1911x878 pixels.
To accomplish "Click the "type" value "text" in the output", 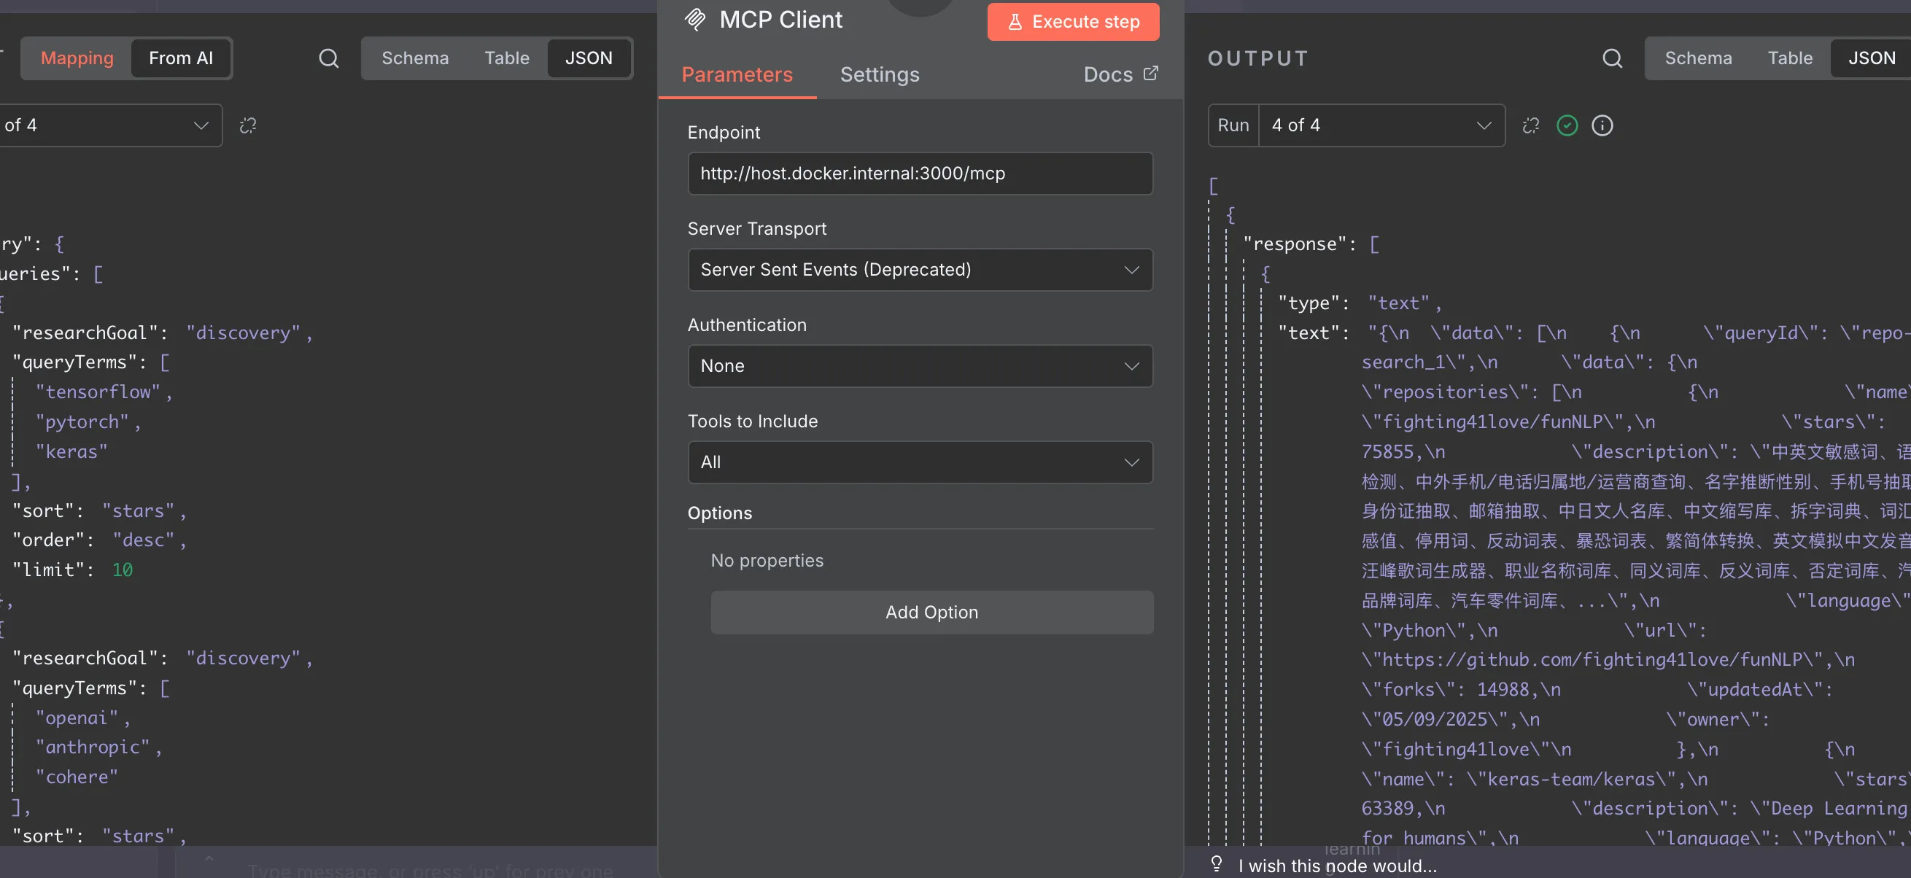I will tap(1398, 303).
